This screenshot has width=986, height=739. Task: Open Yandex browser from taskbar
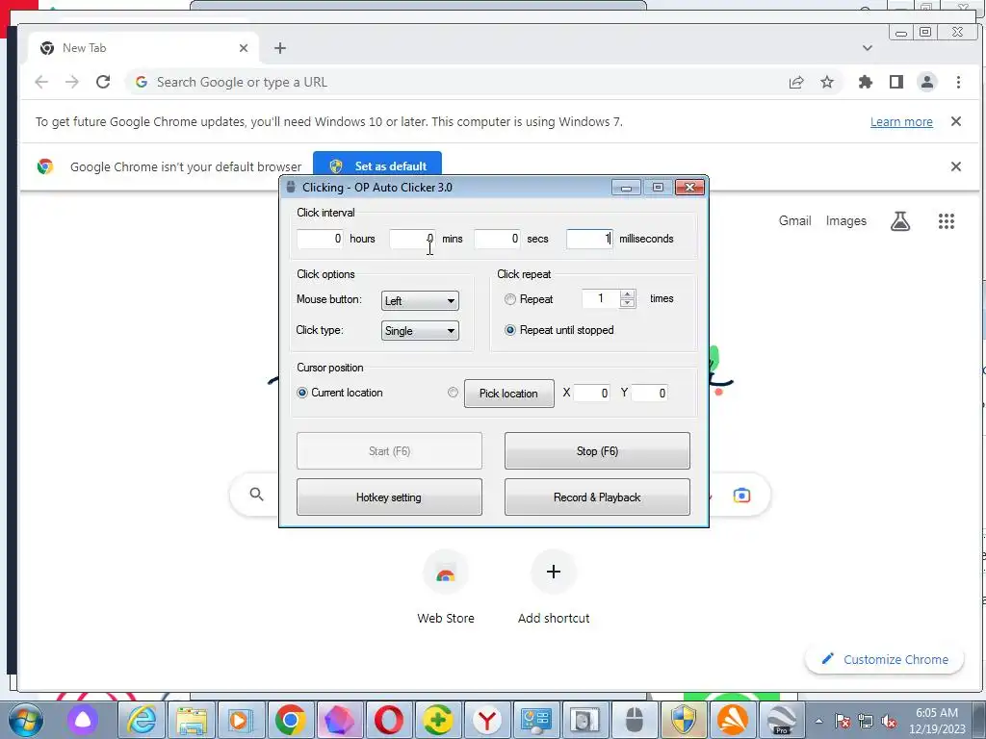[486, 720]
